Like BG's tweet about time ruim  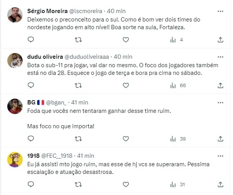pos(125,139)
